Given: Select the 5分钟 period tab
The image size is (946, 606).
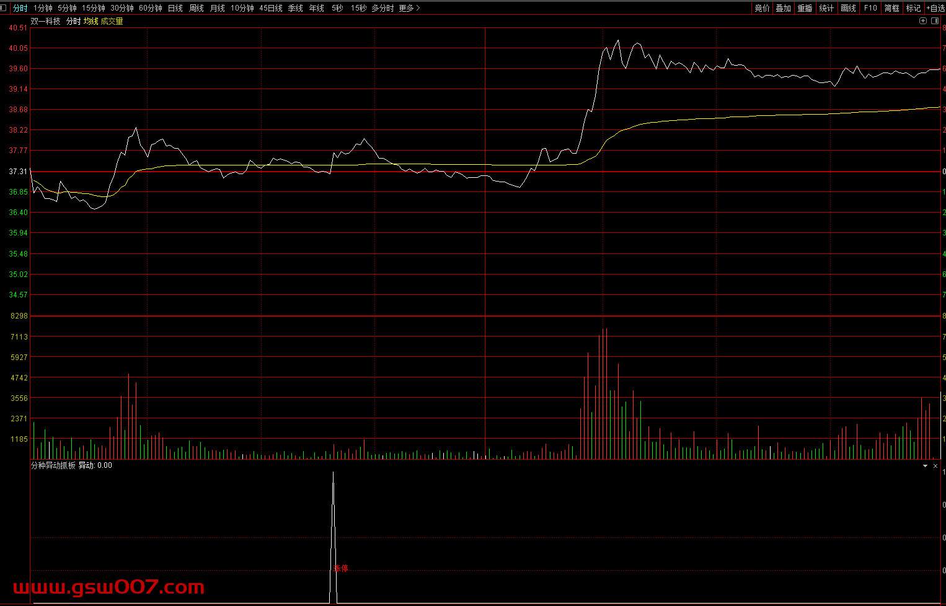Looking at the screenshot, I should (67, 8).
